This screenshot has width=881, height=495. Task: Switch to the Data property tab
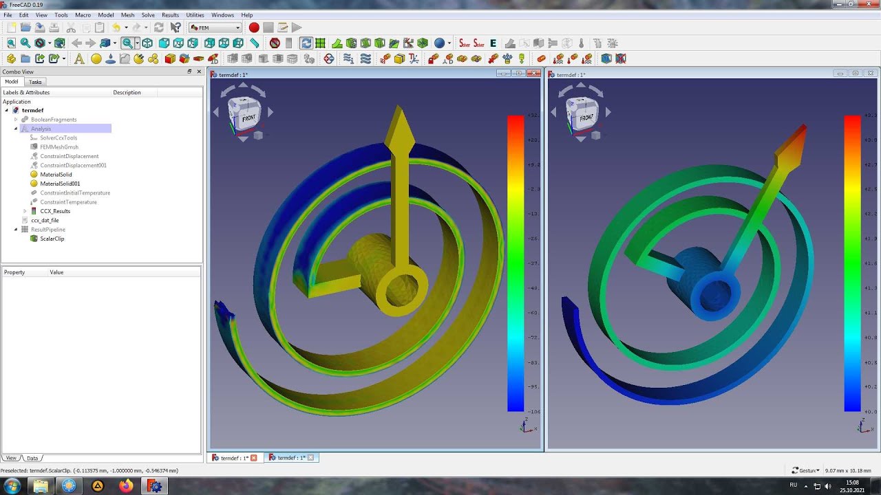click(32, 458)
